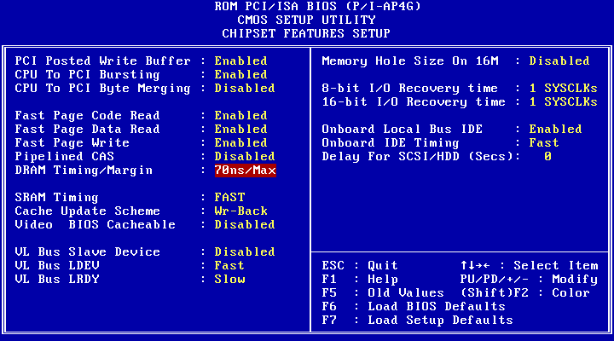Click the CPU To PCI Bursting label
This screenshot has width=614, height=341.
(87, 75)
